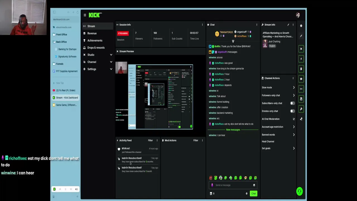357x201 pixels.
Task: Click the red angry emote in chat
Action: tap(211, 178)
